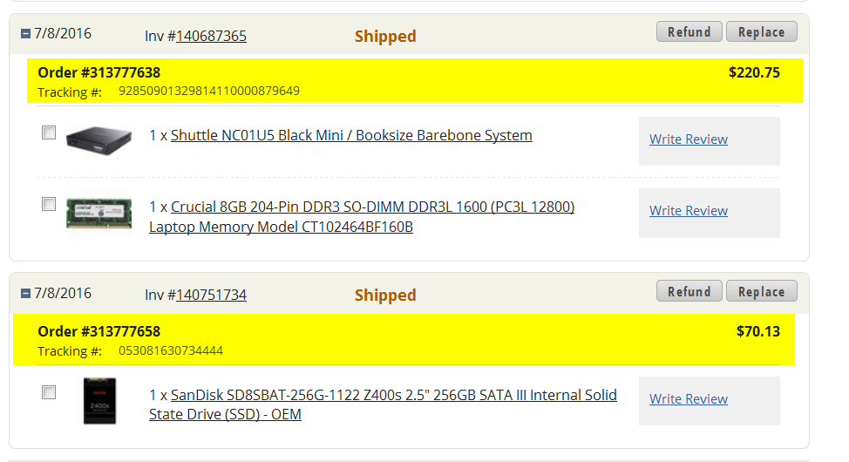Open the Shuttle NC01U5 product thumbnail

(98, 140)
